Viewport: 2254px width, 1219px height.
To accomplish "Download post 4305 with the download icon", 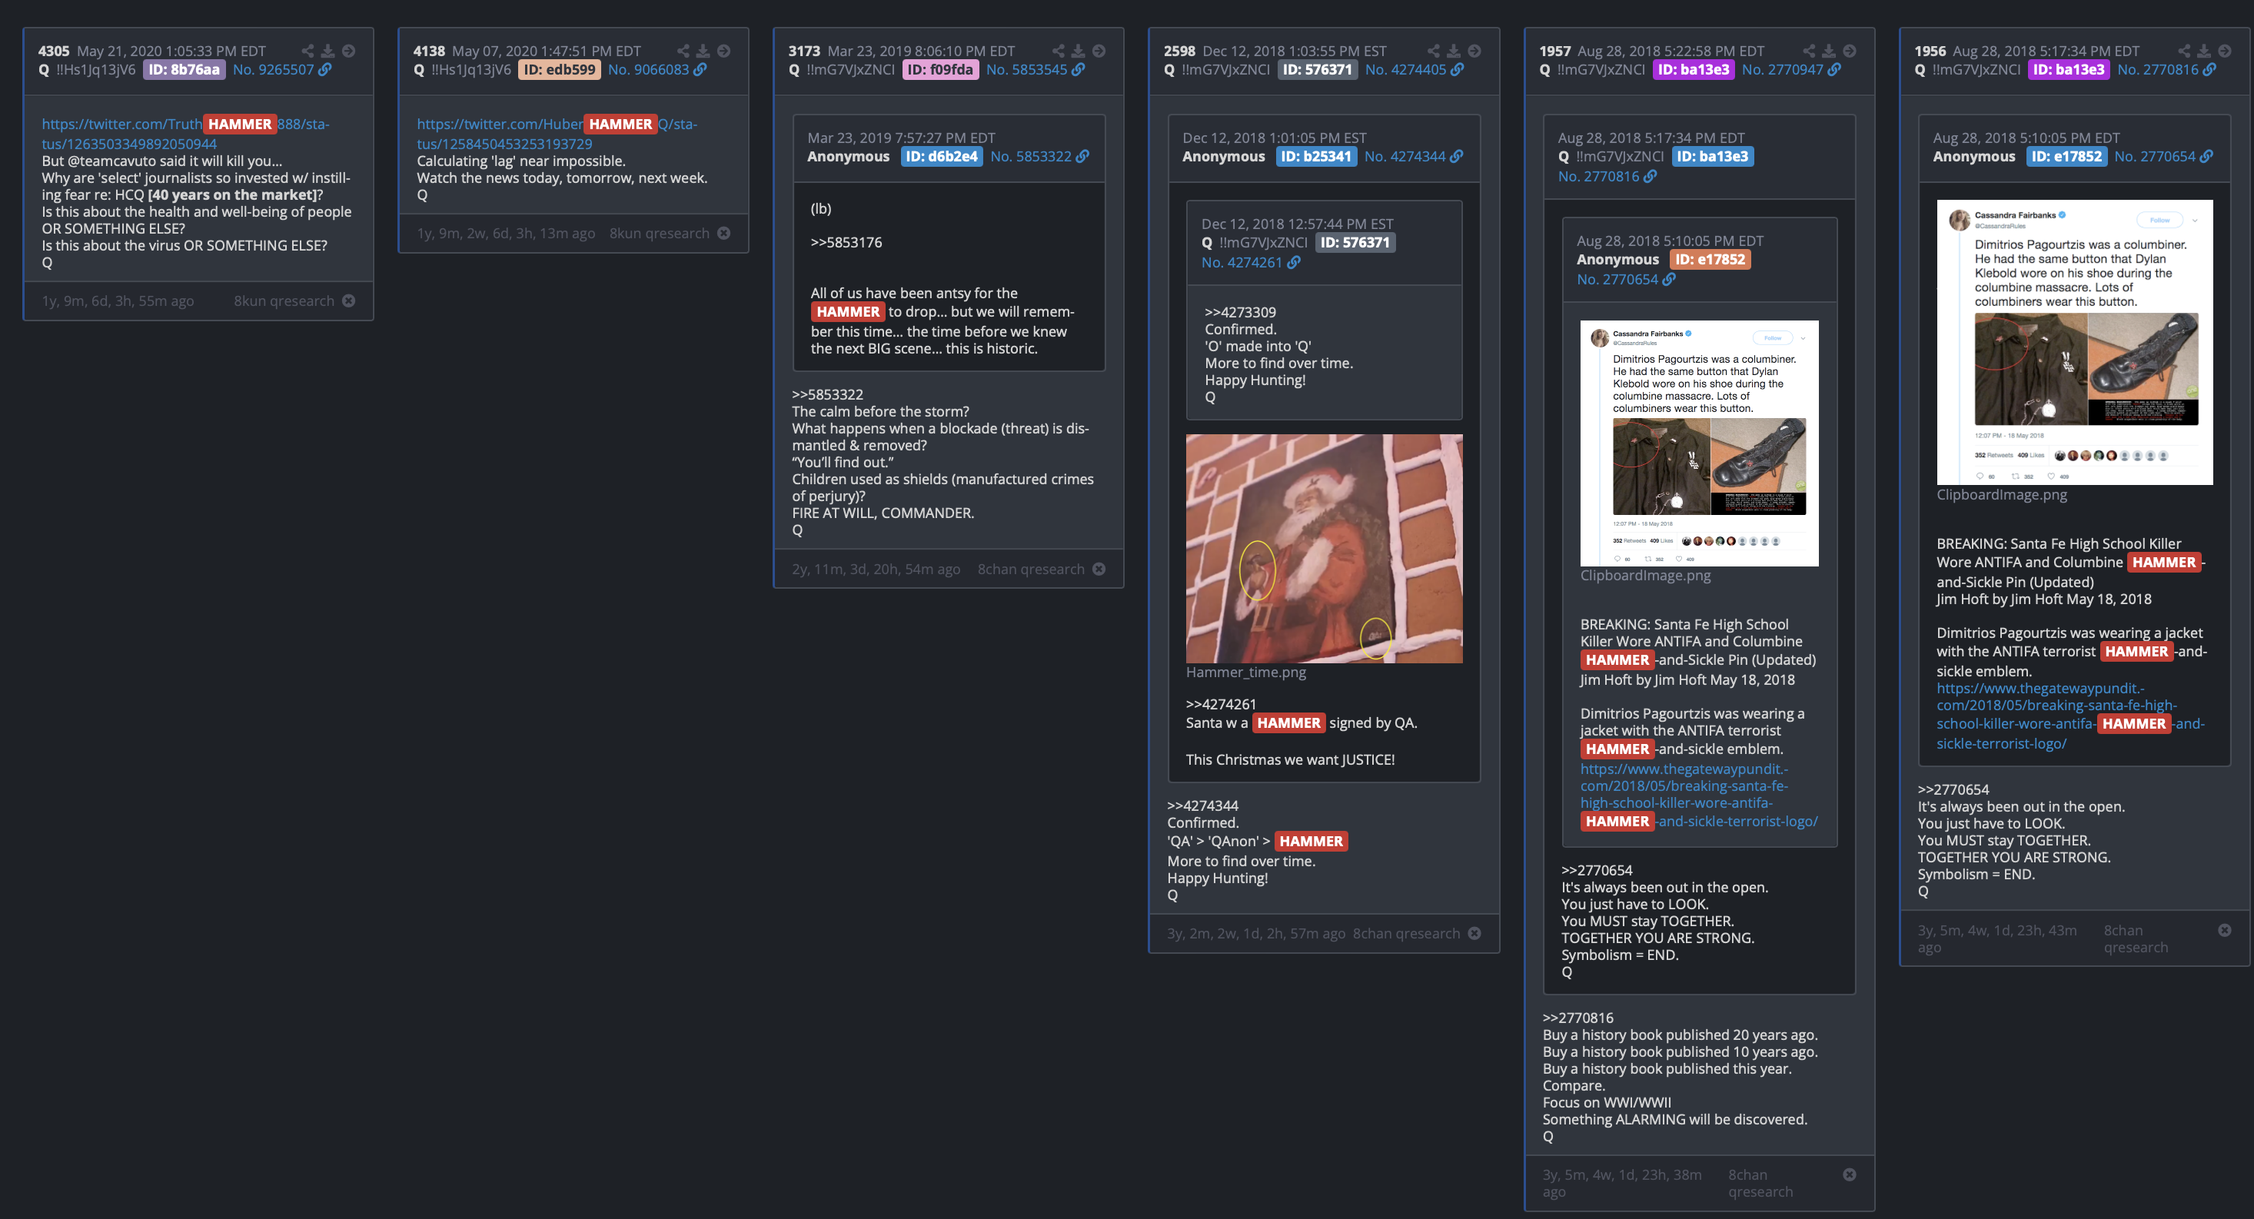I will click(327, 51).
